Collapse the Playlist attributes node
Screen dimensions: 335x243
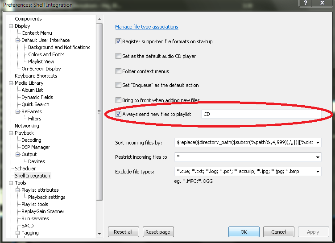click(x=17, y=190)
